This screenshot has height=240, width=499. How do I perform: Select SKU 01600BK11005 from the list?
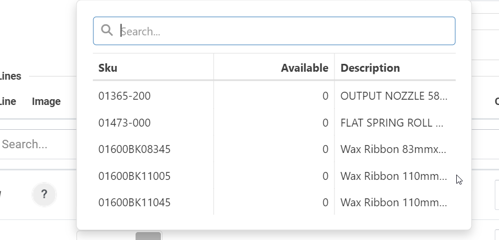135,176
